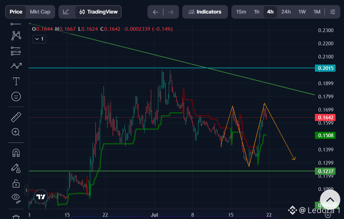Set the interval to 1h
344x219 pixels.
pyautogui.click(x=257, y=12)
